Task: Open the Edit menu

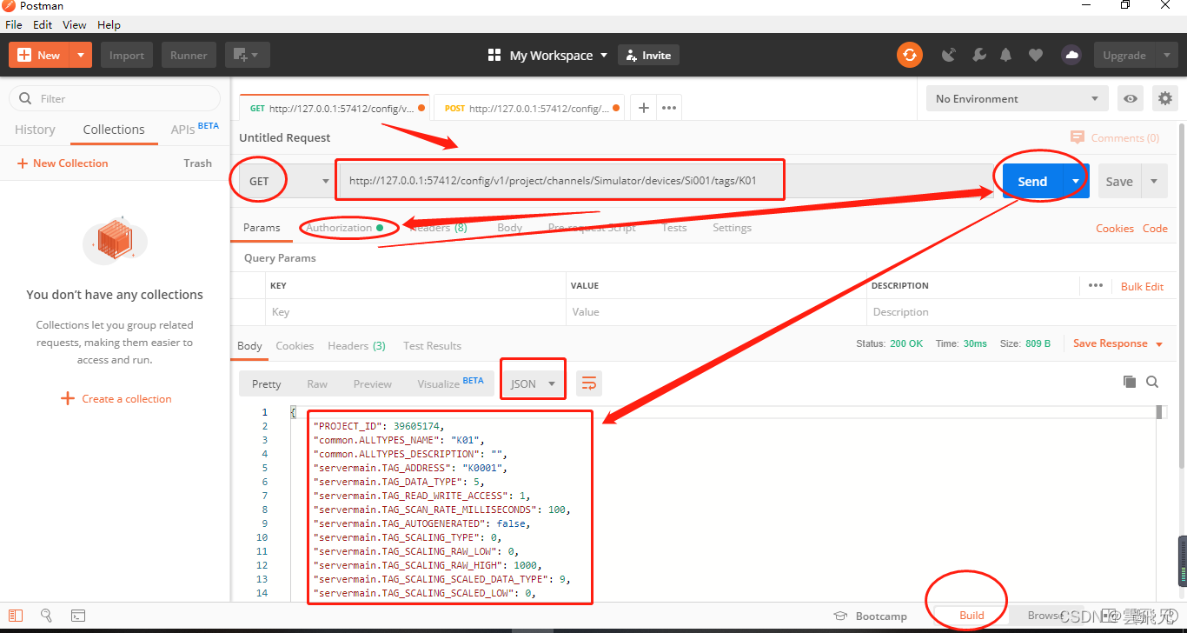Action: pyautogui.click(x=43, y=25)
